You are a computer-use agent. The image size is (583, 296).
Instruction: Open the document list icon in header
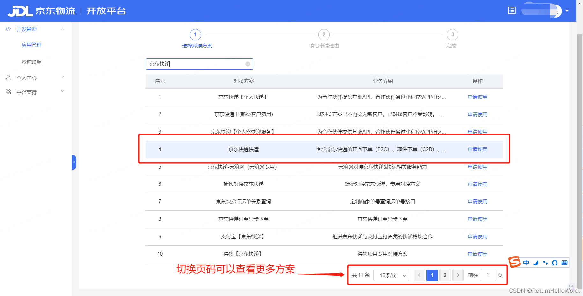512,11
